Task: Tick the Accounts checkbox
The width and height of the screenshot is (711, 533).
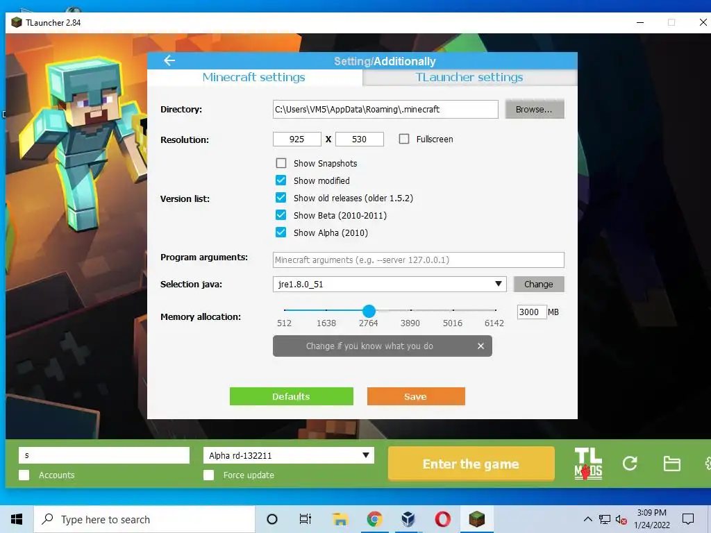Action: coord(24,475)
